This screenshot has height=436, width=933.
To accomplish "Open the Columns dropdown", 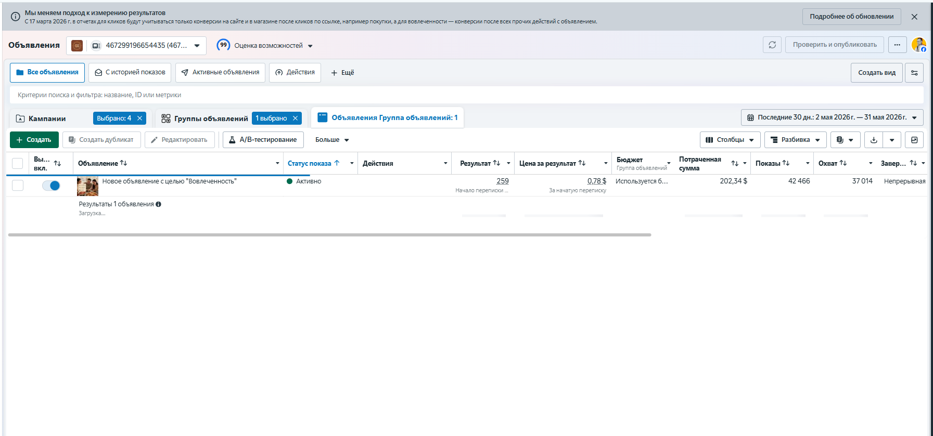I will tap(730, 140).
